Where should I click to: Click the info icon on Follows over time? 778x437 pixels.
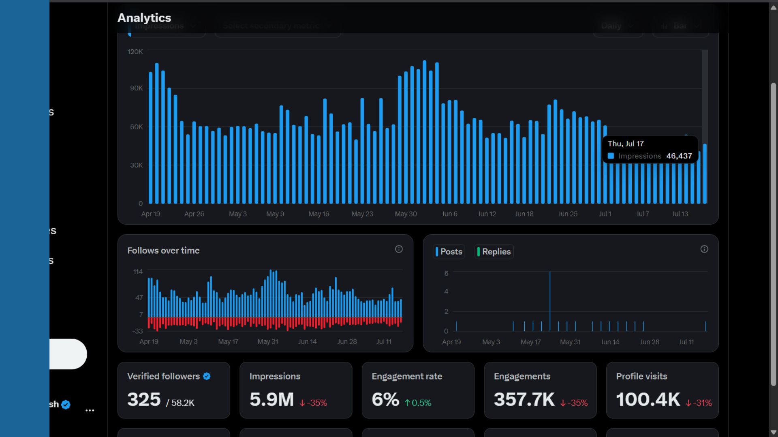point(399,249)
